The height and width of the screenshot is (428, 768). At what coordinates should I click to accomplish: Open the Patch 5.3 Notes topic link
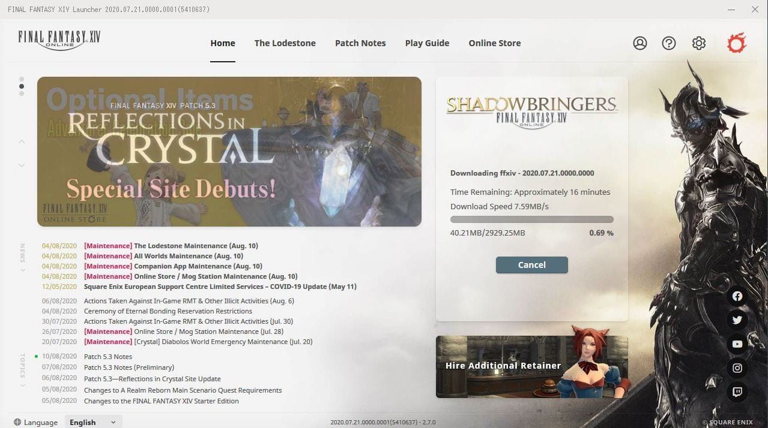(108, 357)
